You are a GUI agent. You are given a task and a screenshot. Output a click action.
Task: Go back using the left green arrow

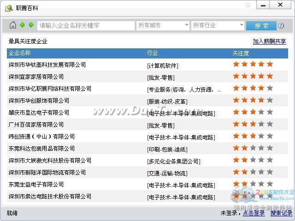point(22,25)
